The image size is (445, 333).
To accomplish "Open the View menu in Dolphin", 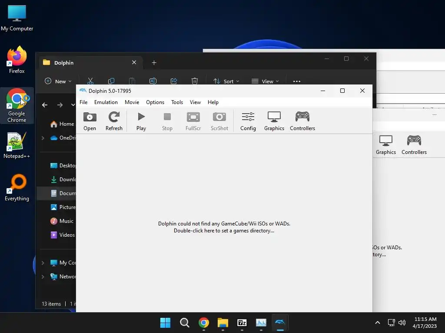I will click(195, 102).
